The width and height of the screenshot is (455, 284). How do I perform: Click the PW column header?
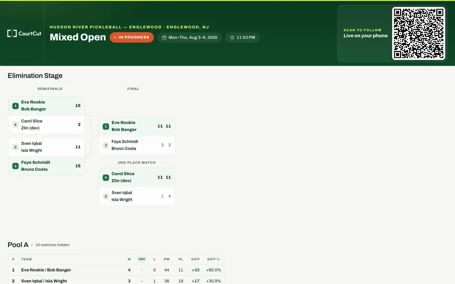pyautogui.click(x=166, y=259)
